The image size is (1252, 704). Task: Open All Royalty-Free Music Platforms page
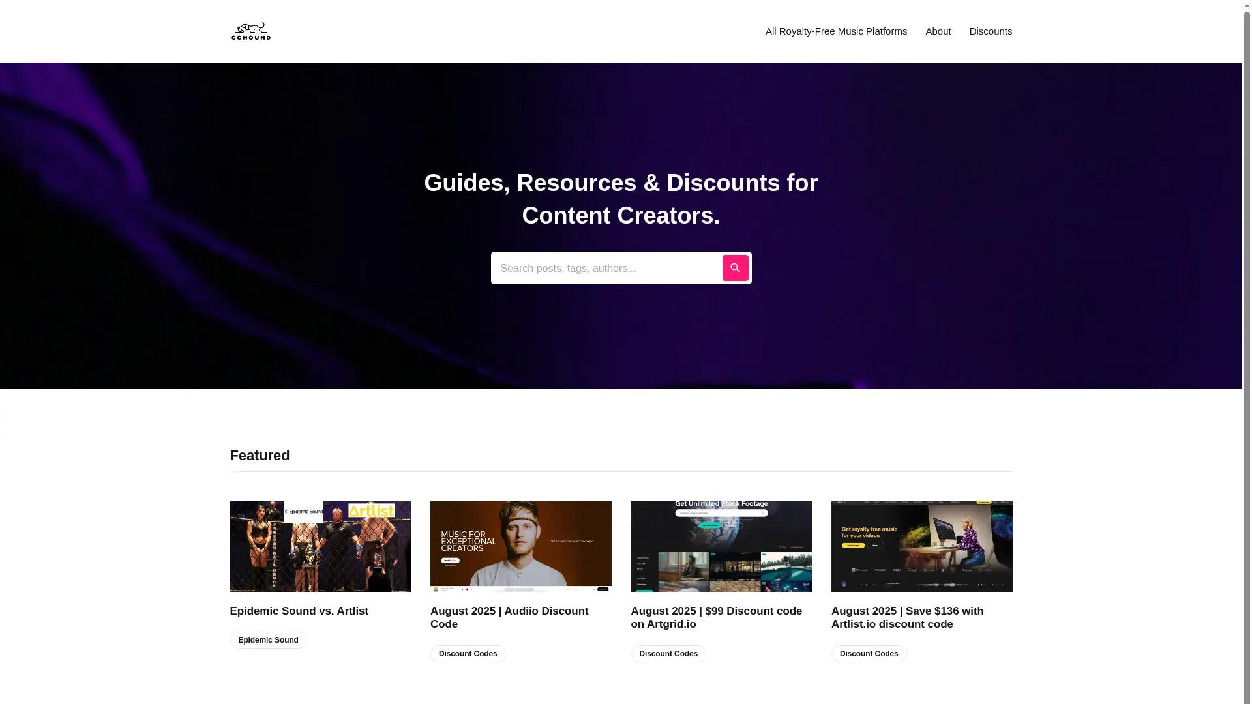pyautogui.click(x=836, y=31)
